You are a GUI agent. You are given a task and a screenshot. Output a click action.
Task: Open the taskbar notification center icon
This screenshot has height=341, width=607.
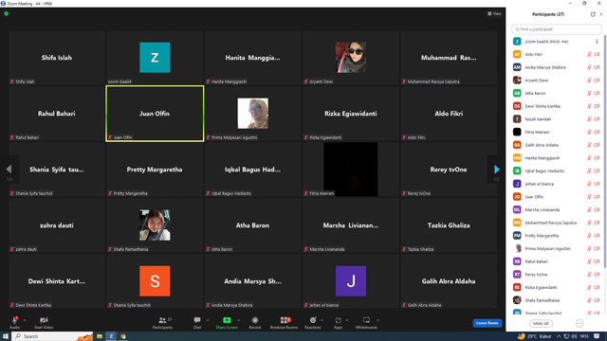597,336
